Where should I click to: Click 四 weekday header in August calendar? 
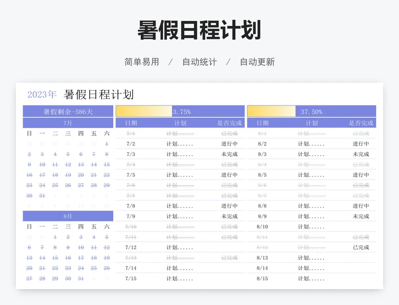click(x=81, y=226)
